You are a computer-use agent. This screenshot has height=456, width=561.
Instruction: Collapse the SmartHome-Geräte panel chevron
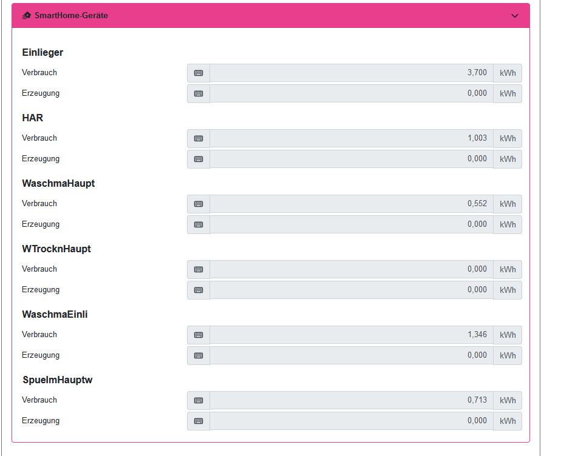coord(515,16)
